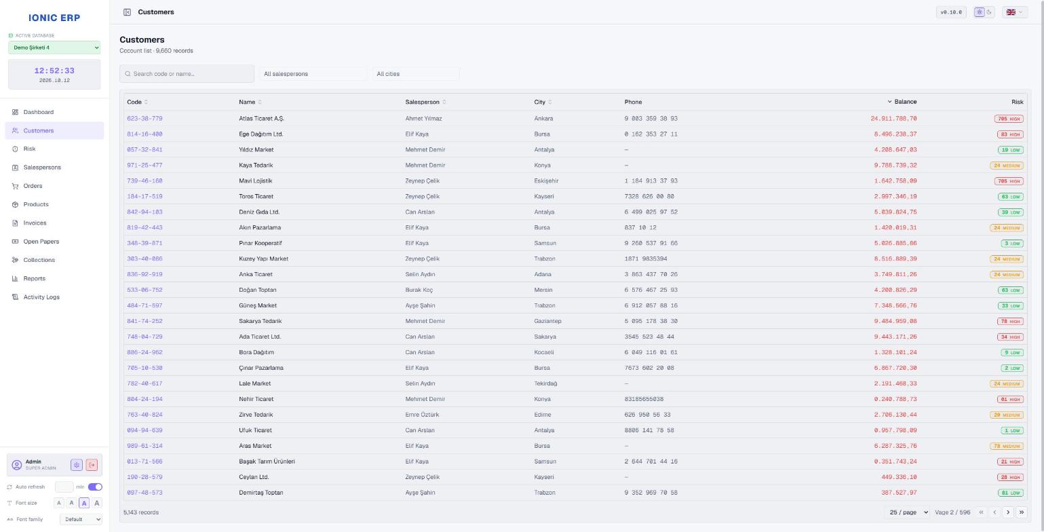The image size is (1044, 532).
Task: Open Salespersons in the sidebar menu
Action: tap(54, 168)
